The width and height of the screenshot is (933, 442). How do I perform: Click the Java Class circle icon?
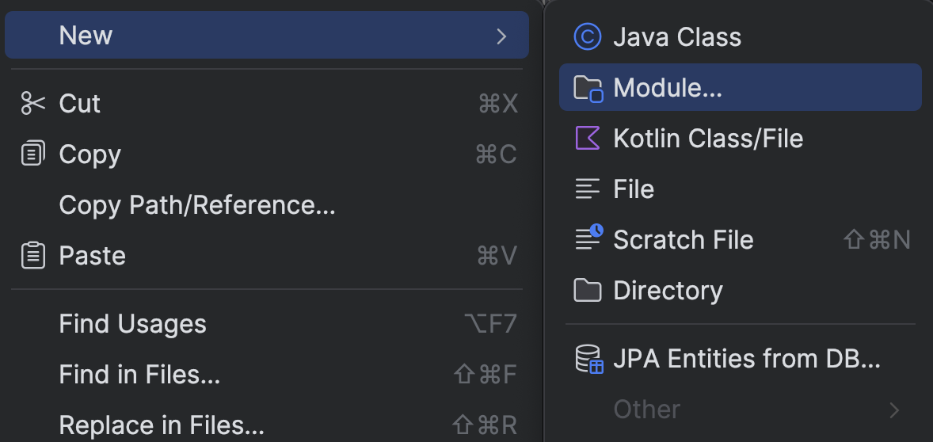click(x=588, y=36)
